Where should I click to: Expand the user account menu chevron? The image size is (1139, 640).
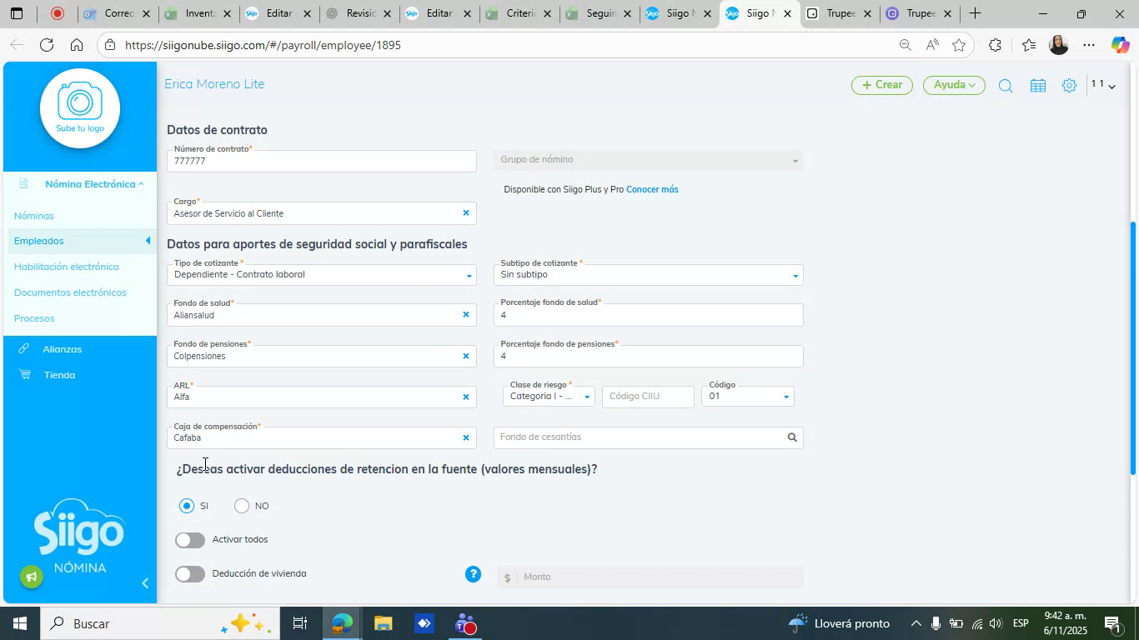point(1111,86)
